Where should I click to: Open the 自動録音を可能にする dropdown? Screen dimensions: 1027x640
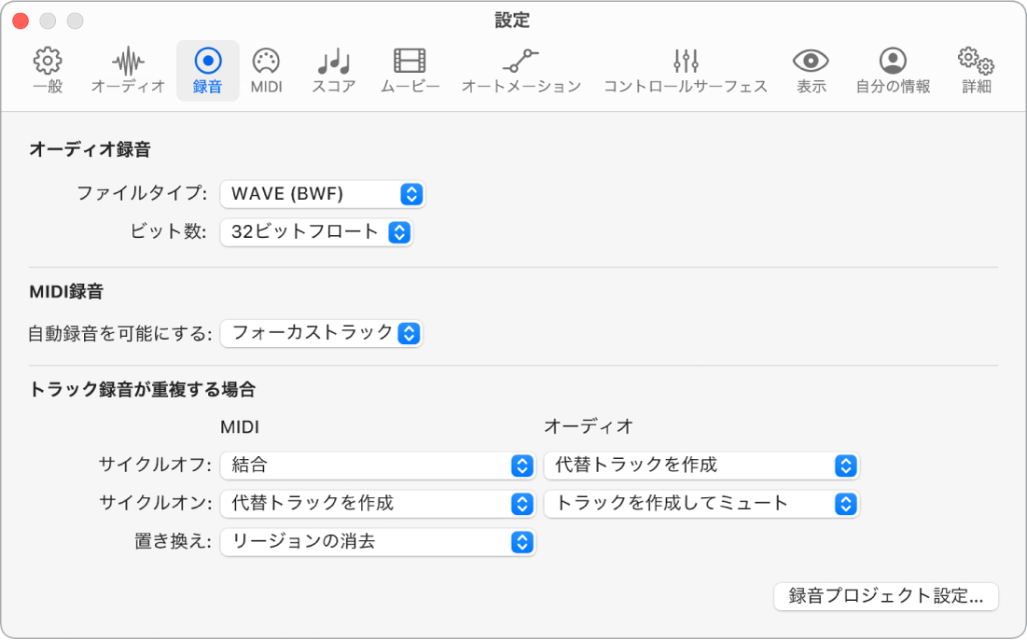322,333
